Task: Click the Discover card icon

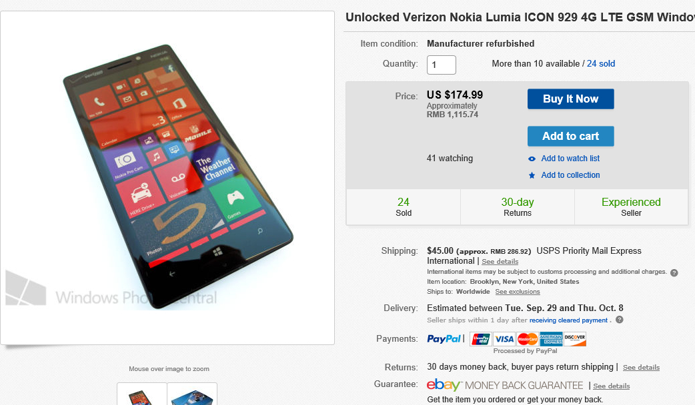Action: tap(574, 339)
